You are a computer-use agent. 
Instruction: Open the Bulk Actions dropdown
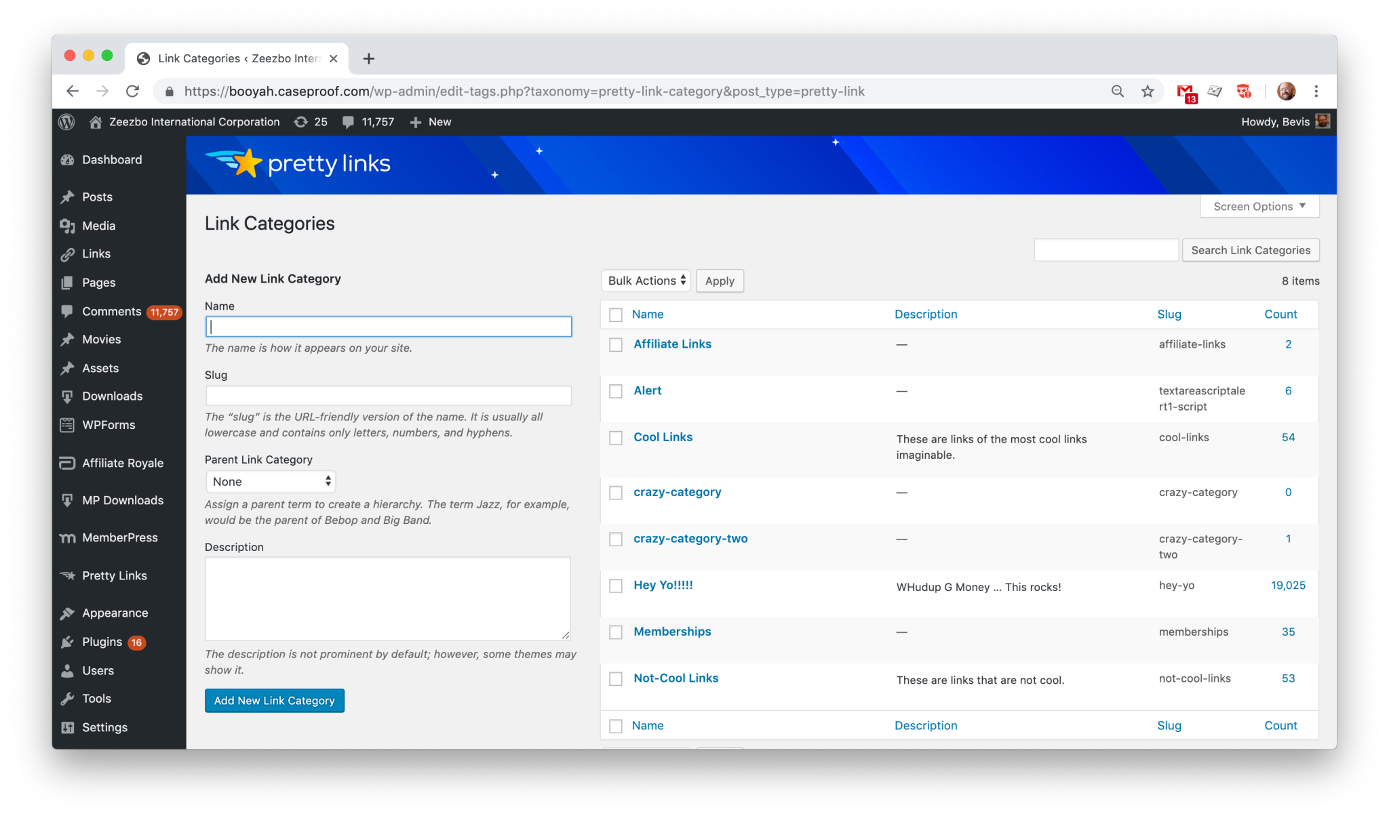click(x=645, y=281)
